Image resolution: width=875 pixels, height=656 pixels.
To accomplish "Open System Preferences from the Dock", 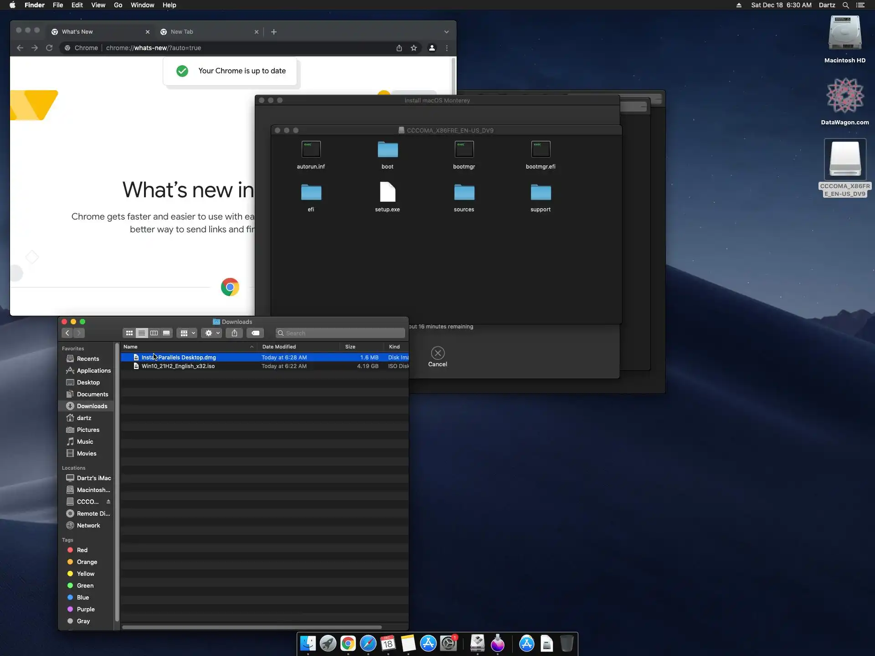I will pyautogui.click(x=448, y=644).
